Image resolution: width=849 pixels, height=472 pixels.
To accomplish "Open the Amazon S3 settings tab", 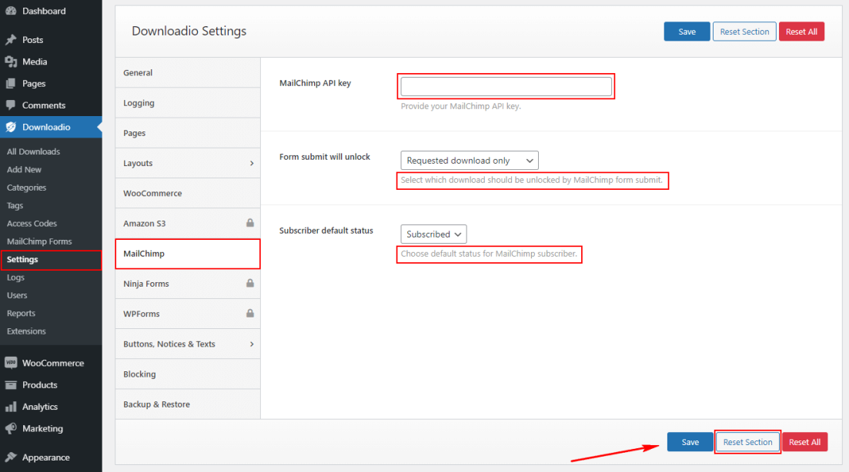I will 188,223.
